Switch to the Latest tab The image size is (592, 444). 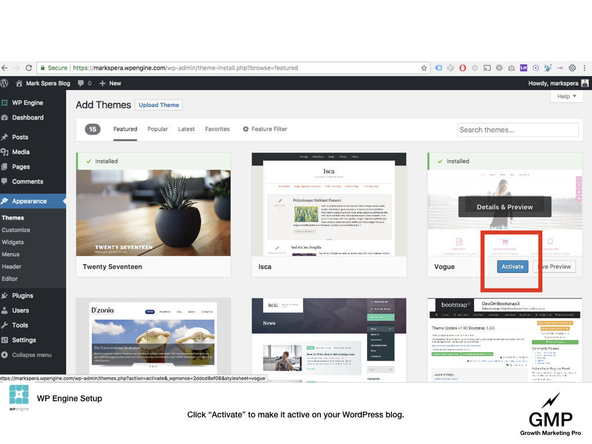(187, 129)
